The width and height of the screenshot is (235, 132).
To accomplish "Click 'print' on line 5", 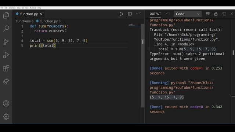I will 35,45.
